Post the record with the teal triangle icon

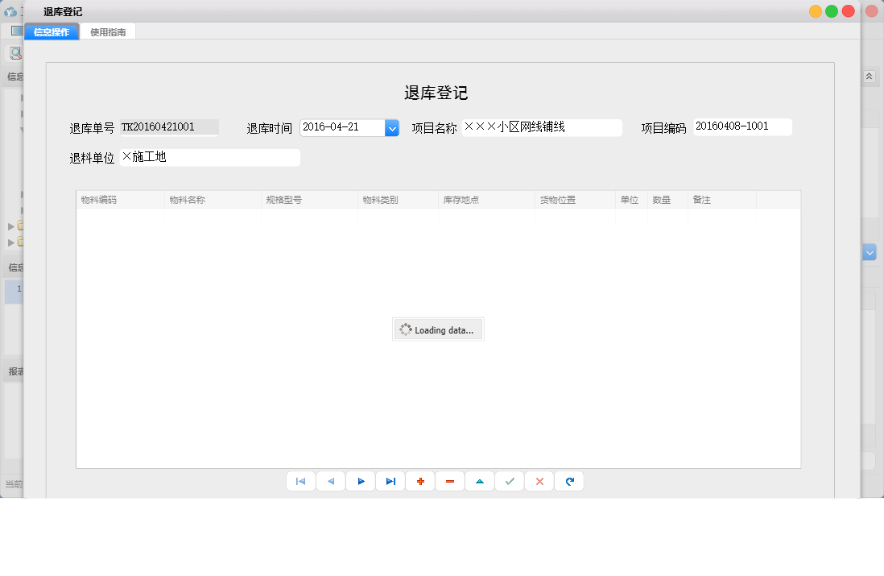click(479, 481)
